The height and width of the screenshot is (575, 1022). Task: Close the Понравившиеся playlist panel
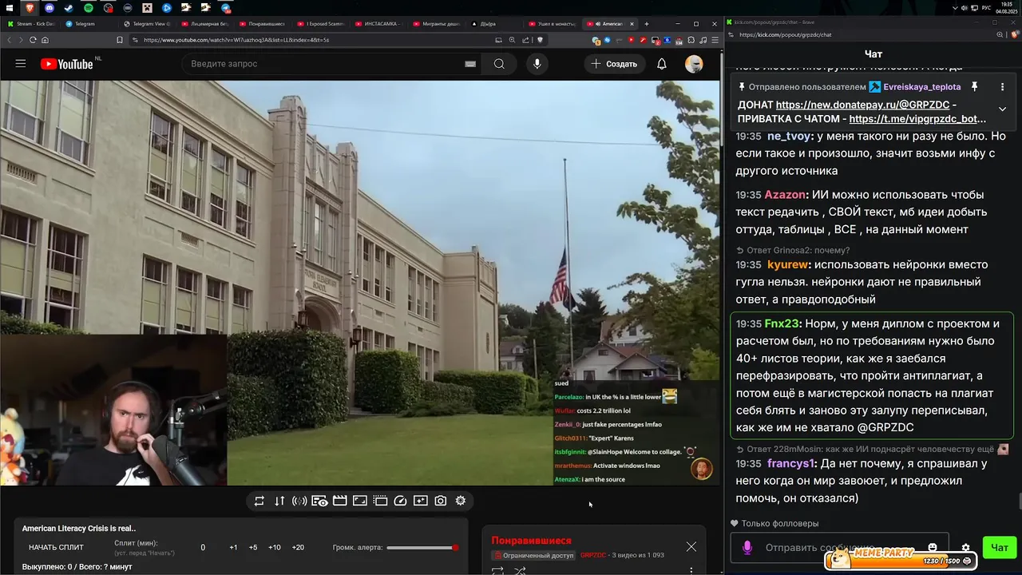pos(691,547)
